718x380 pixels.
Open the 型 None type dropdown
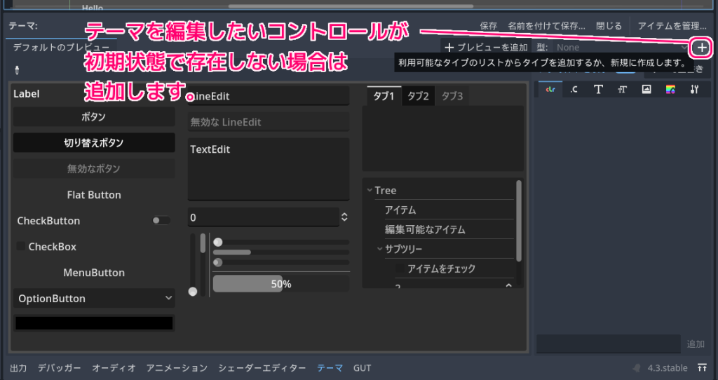pos(622,47)
